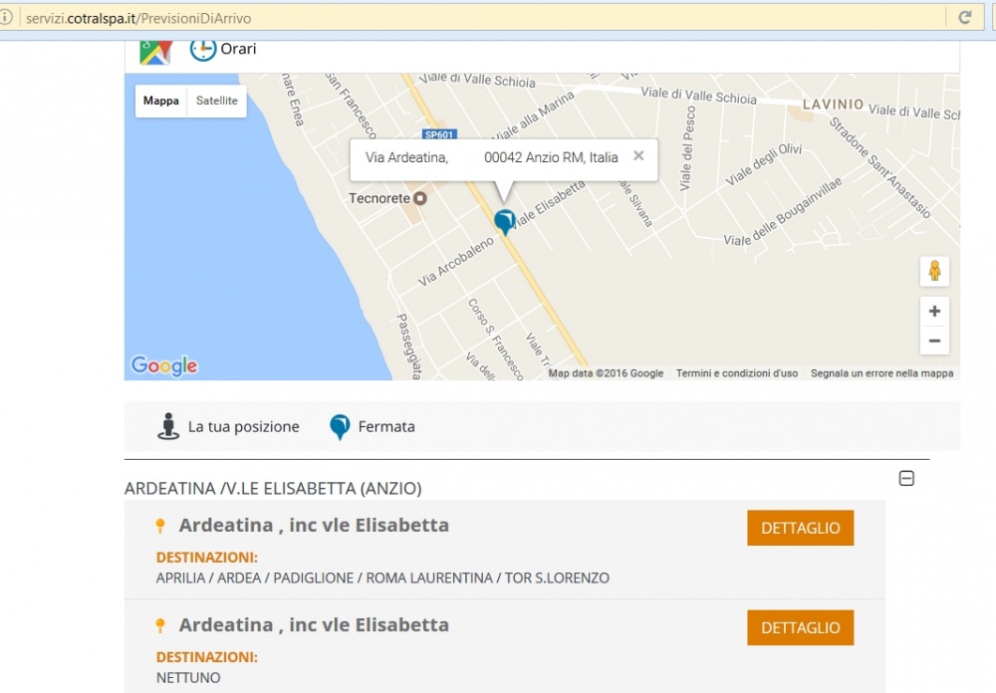The height and width of the screenshot is (693, 996).
Task: Click the blue bus stop marker on map
Action: tap(504, 222)
